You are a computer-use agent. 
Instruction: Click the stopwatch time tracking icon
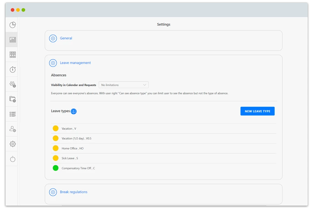tap(13, 69)
